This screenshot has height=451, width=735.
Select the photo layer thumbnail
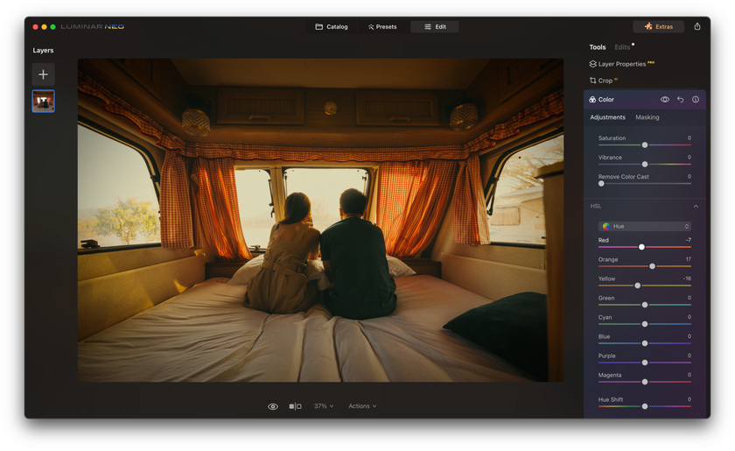tap(43, 101)
